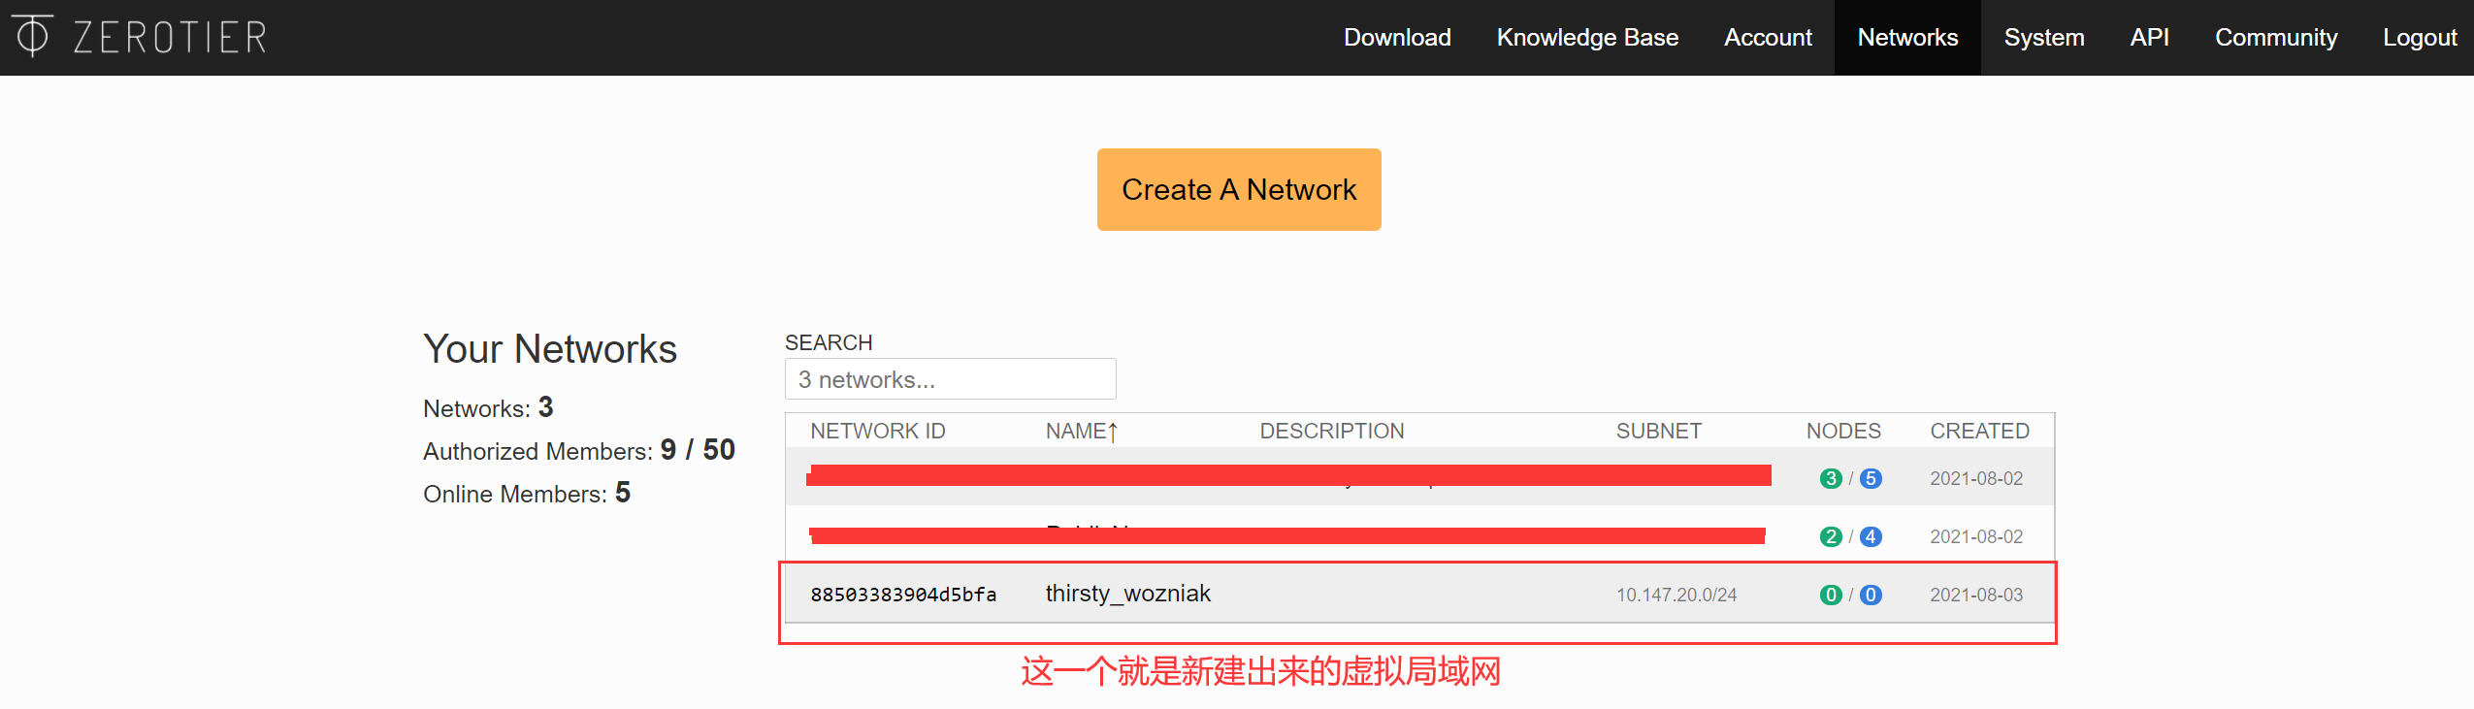Sort by NAME column header

click(x=1082, y=431)
